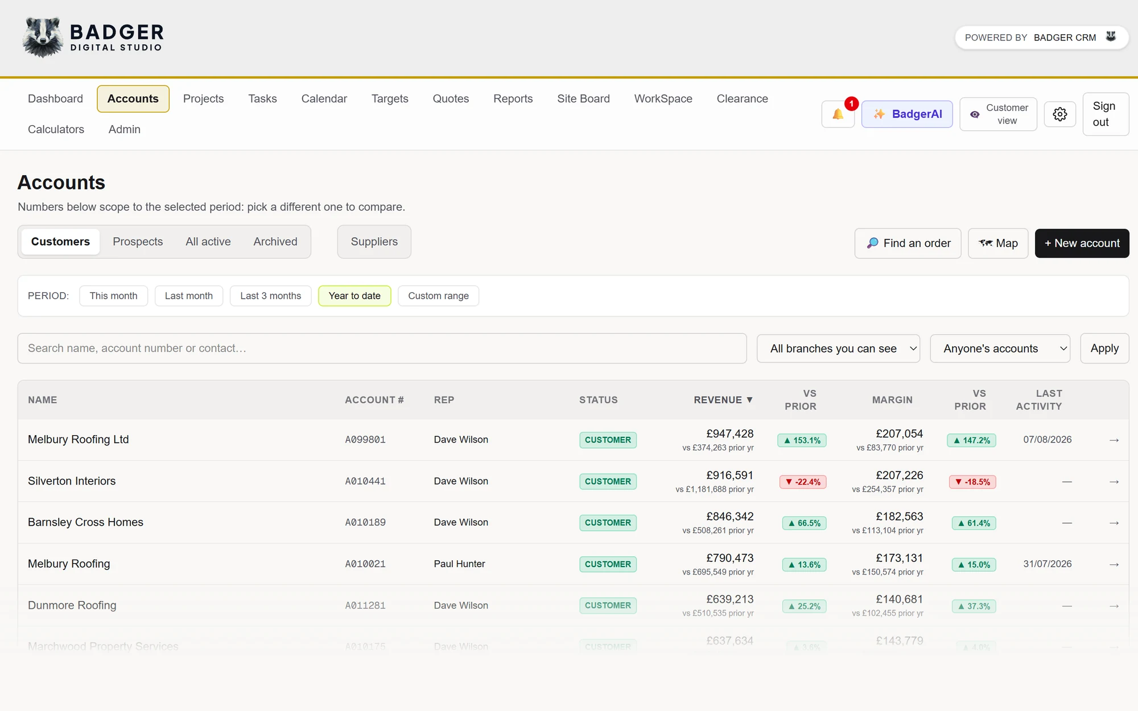
Task: Focus the account search field
Action: (x=382, y=349)
